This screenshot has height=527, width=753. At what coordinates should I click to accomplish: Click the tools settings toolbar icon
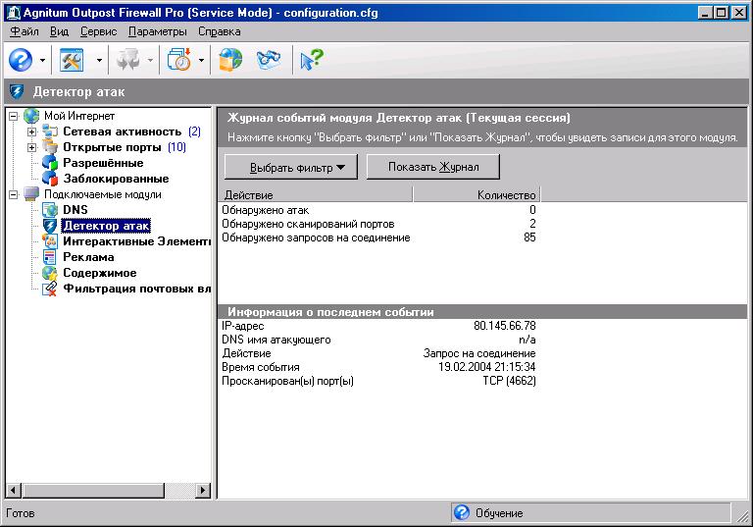click(x=72, y=60)
